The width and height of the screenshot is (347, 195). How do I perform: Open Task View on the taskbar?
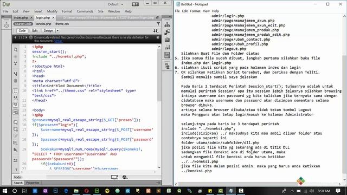pos(24,191)
